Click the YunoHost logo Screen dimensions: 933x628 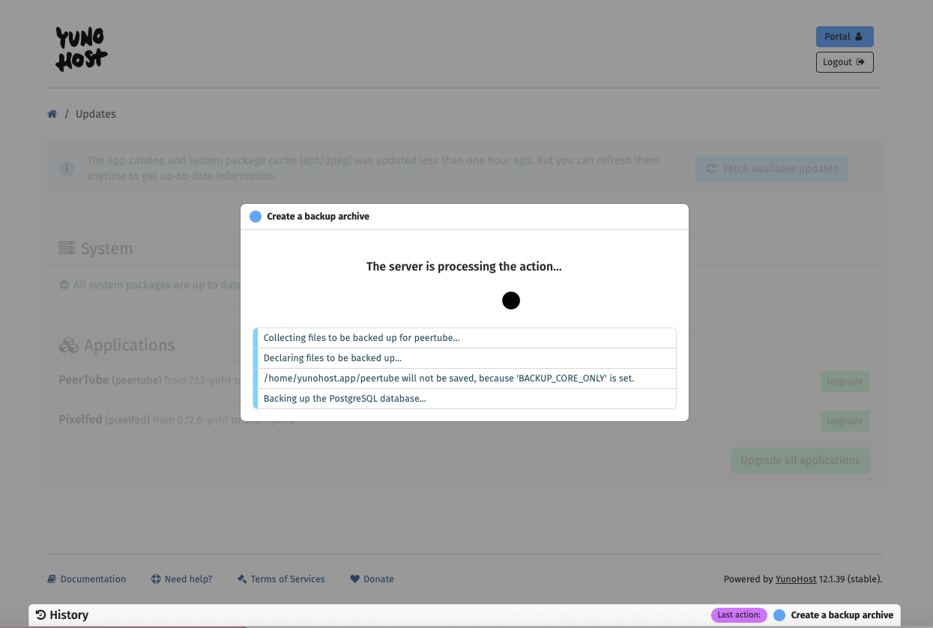81,49
